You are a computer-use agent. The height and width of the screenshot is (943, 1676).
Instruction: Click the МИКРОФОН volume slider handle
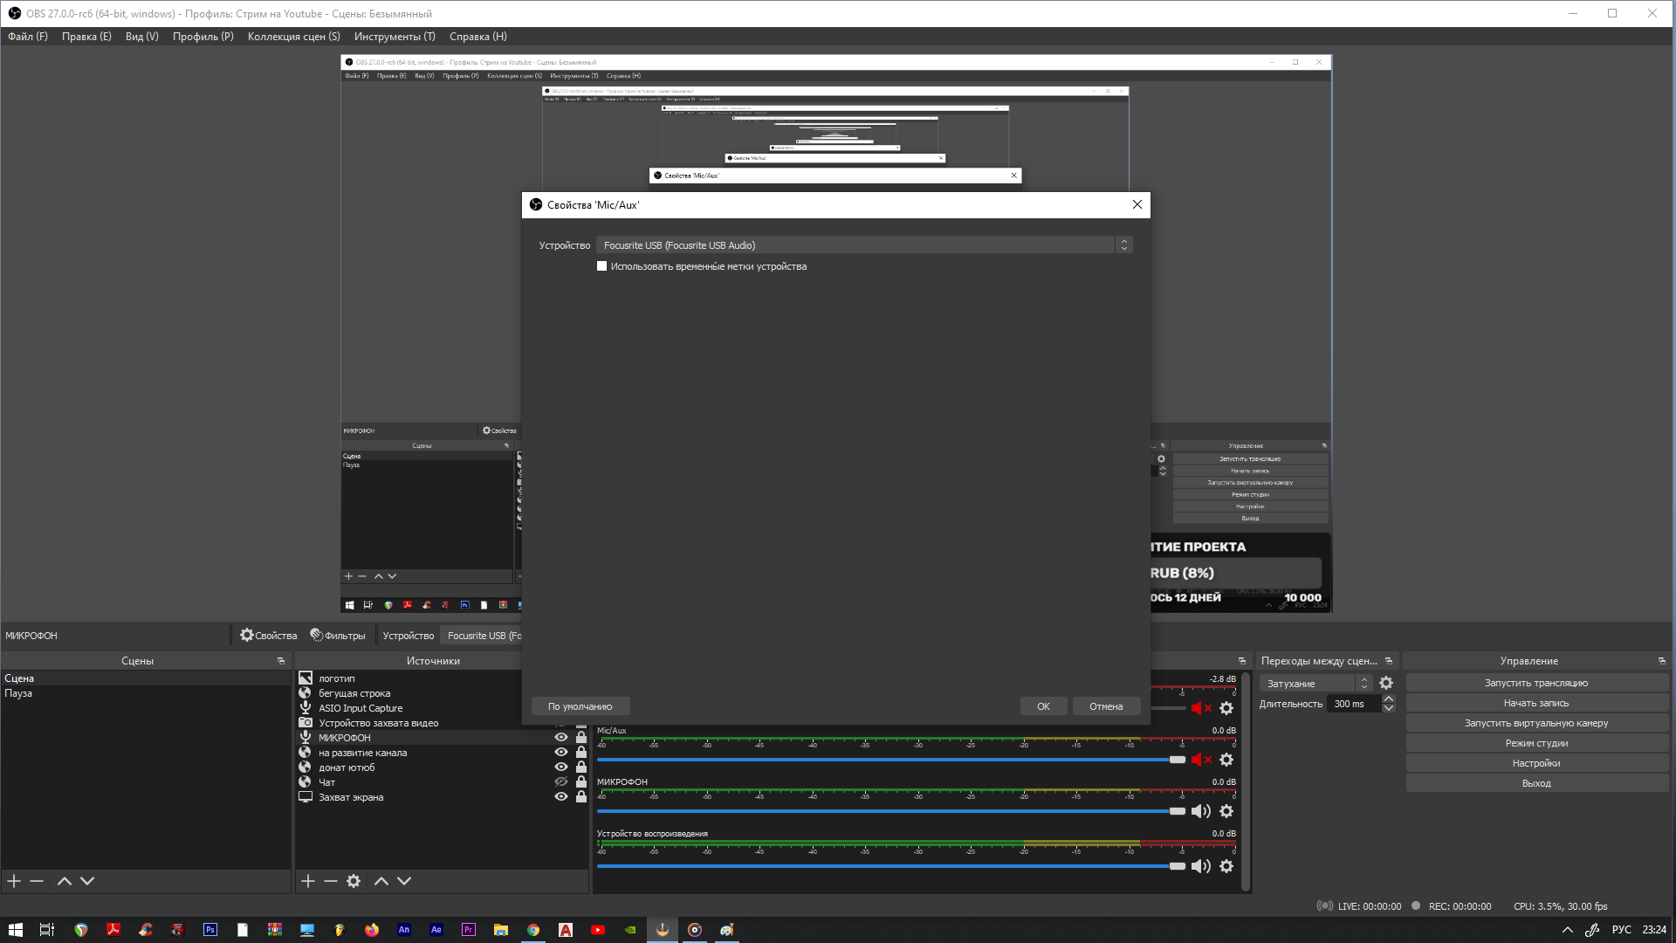[1178, 811]
